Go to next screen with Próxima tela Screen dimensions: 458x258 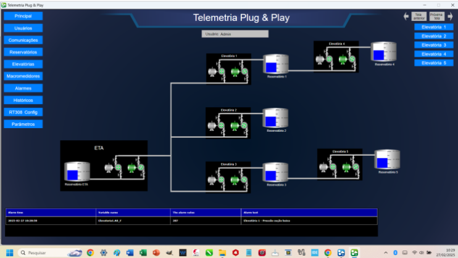pos(437,17)
